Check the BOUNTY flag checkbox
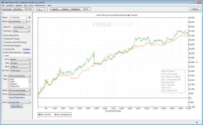Viewport: 203px width, 125px height. (x=9, y=84)
